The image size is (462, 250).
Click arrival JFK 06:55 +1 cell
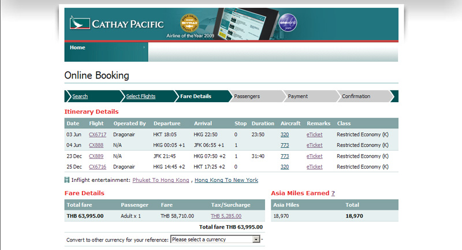[x=208, y=145]
